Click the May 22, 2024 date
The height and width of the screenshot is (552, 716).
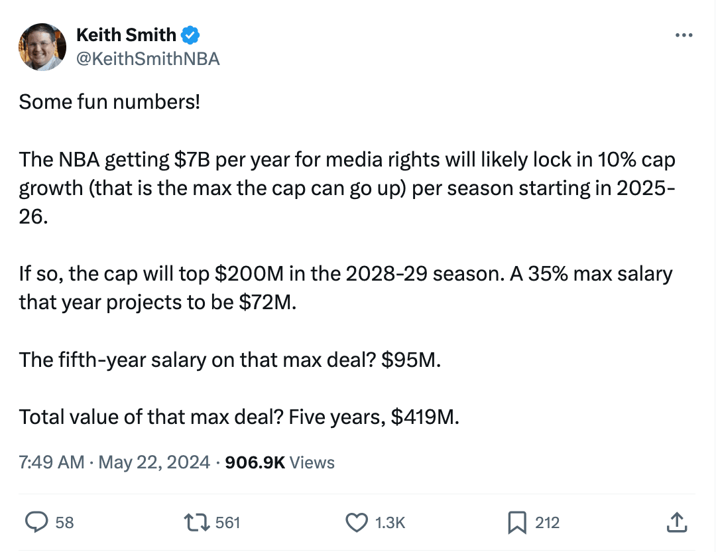click(x=154, y=462)
